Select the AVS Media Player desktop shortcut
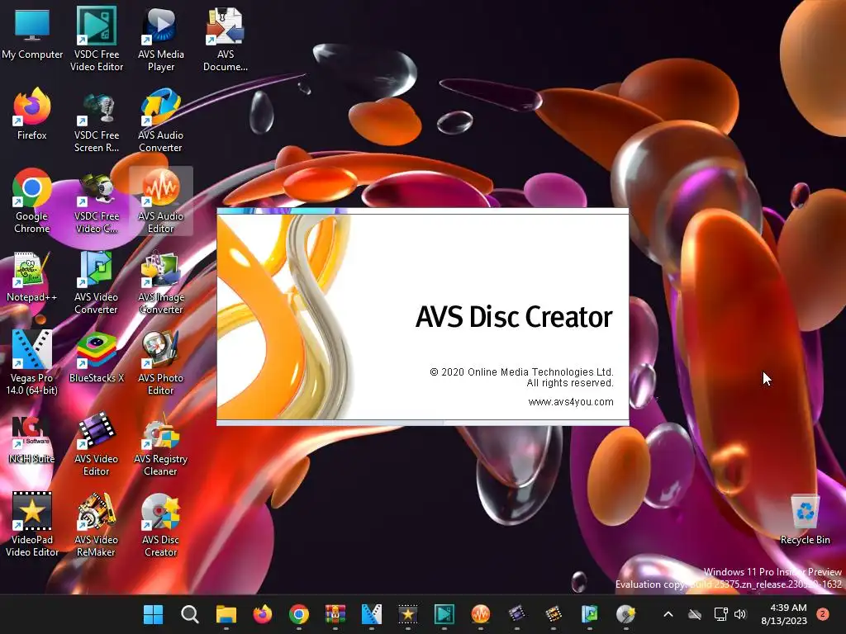Image resolution: width=846 pixels, height=634 pixels. point(161,39)
